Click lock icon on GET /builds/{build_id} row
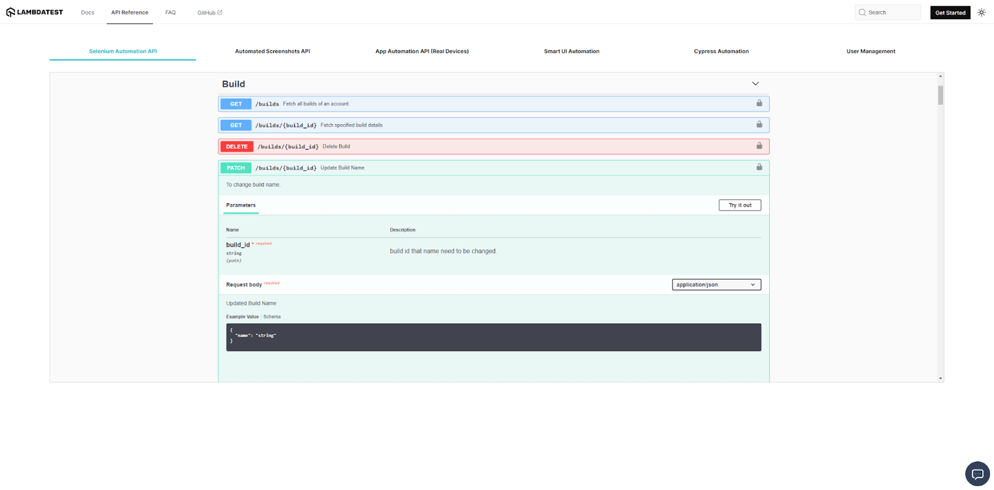This screenshot has width=994, height=490. pyautogui.click(x=759, y=124)
